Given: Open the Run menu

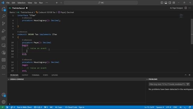Looking at the screenshot, I should 41,3.
